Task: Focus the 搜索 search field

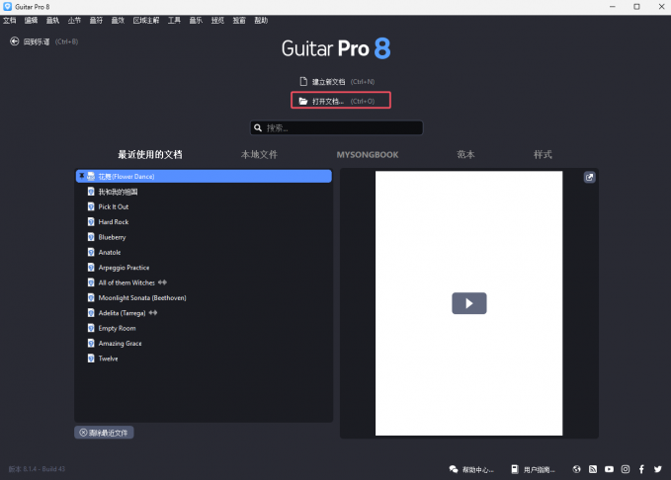Action: (337, 127)
